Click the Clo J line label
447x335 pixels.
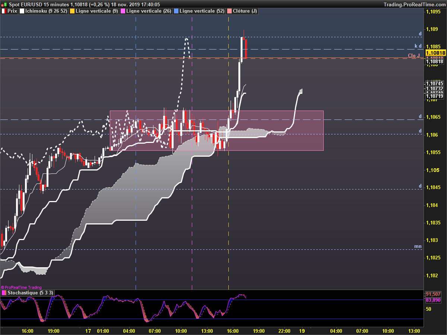[x=414, y=55]
